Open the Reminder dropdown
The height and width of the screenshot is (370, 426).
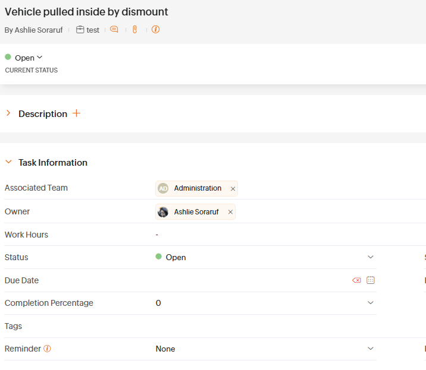tap(371, 349)
